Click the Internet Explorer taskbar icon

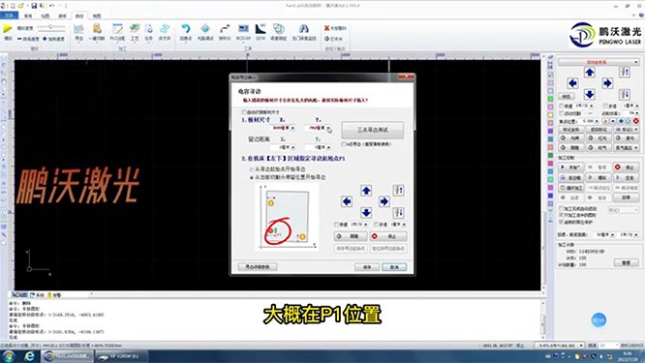[x=29, y=356]
